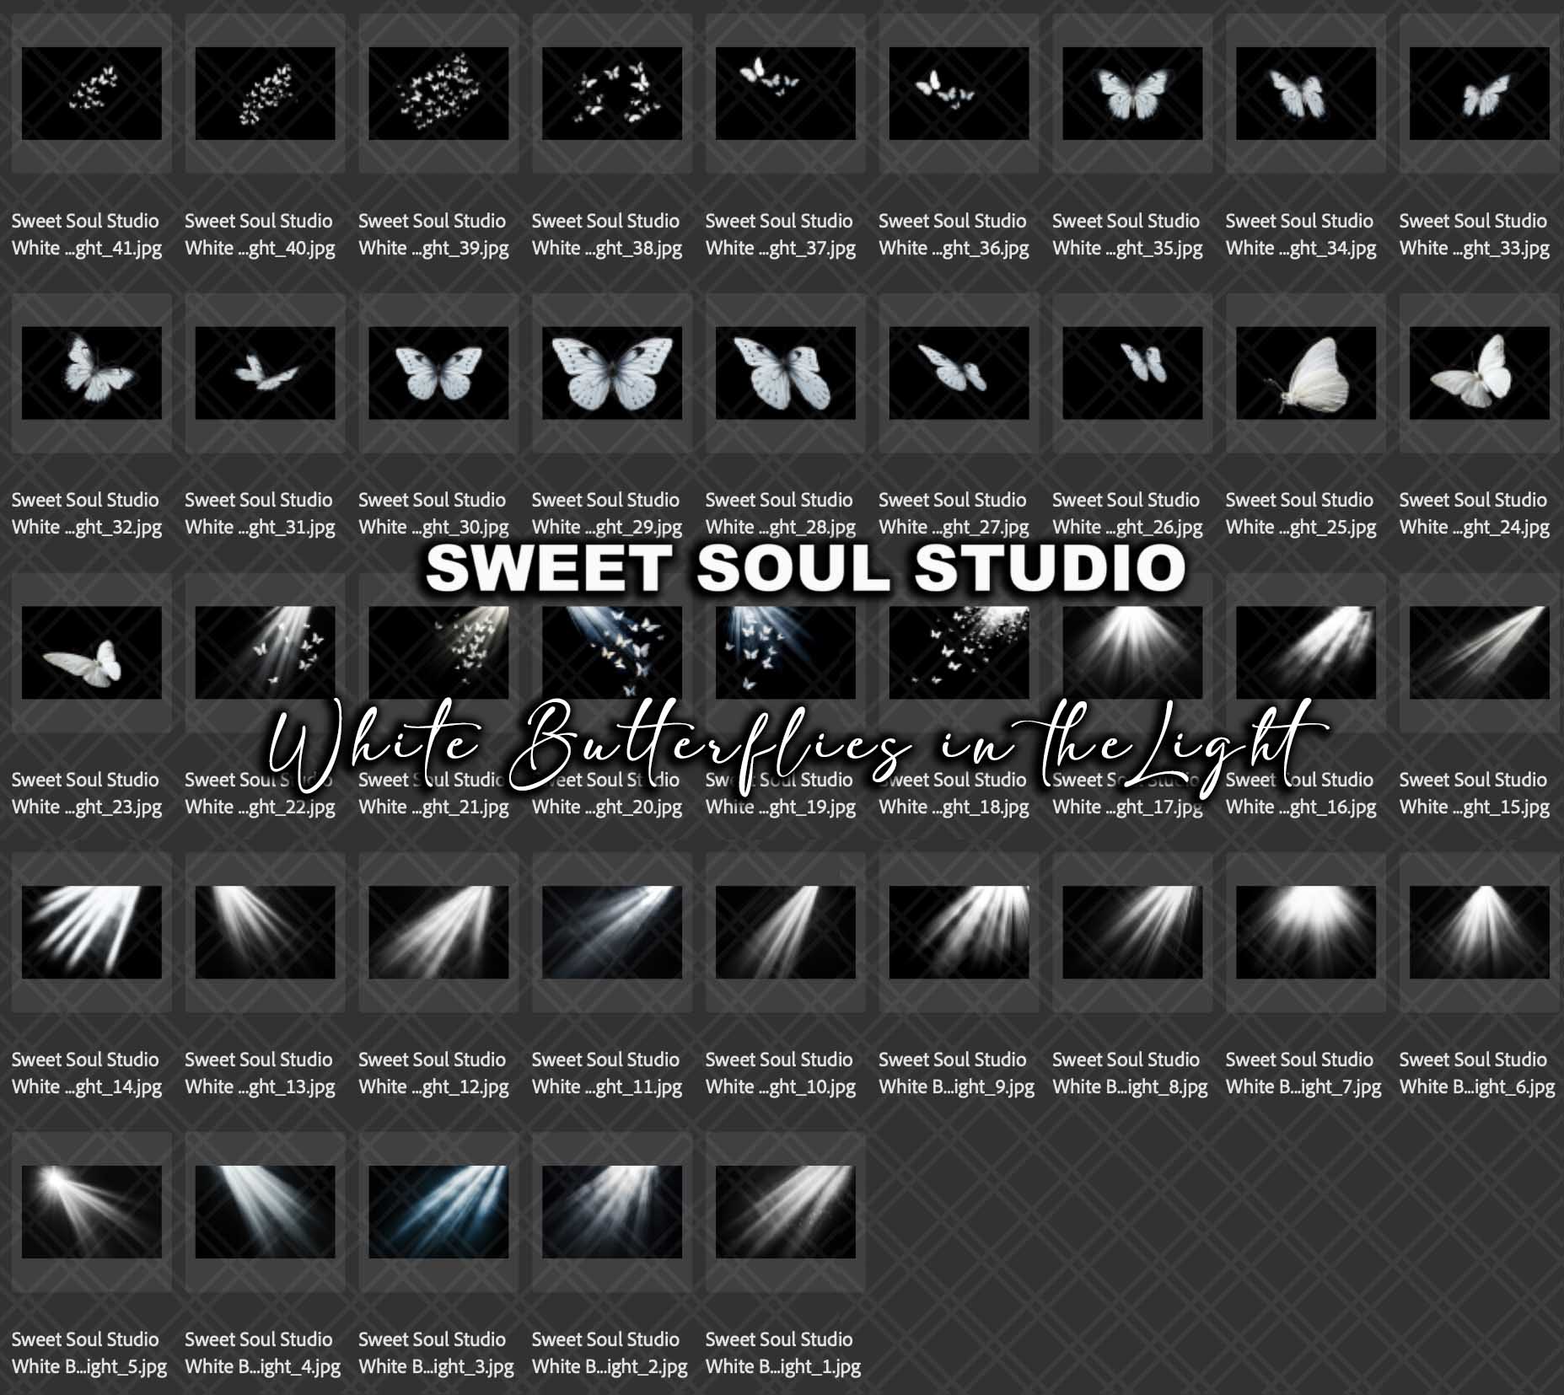
Task: Choose thumbnail White B...ight_8.jpg
Action: click(1132, 932)
